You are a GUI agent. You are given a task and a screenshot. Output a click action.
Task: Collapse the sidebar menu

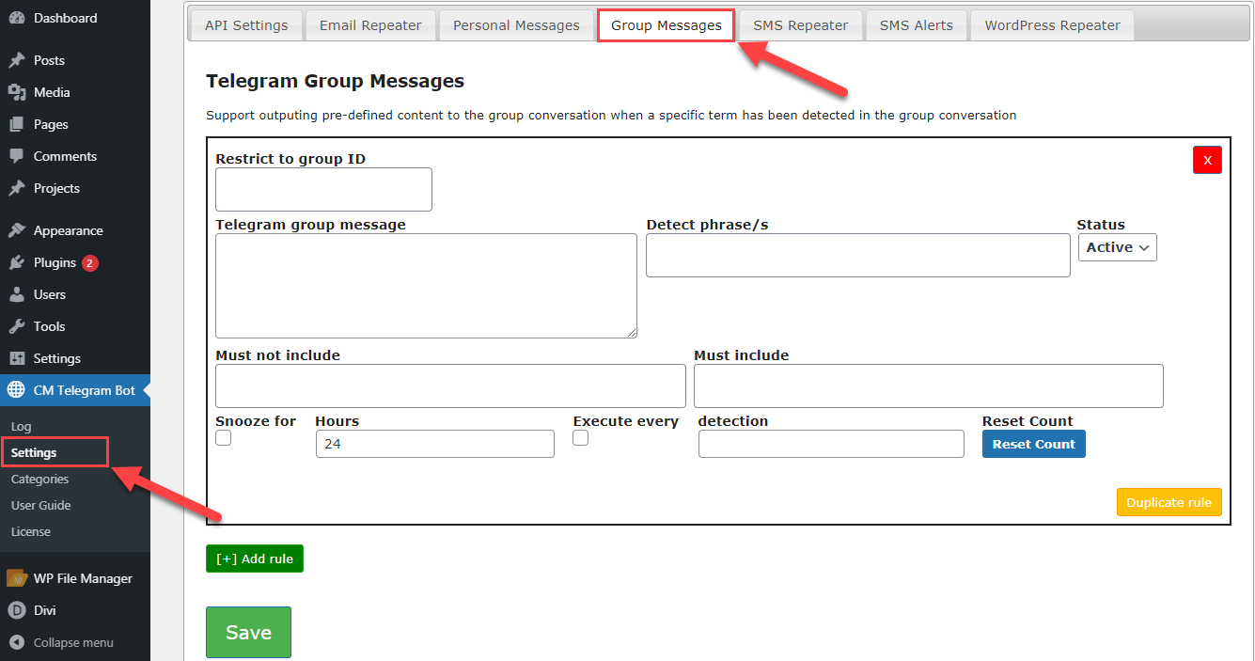point(75,642)
